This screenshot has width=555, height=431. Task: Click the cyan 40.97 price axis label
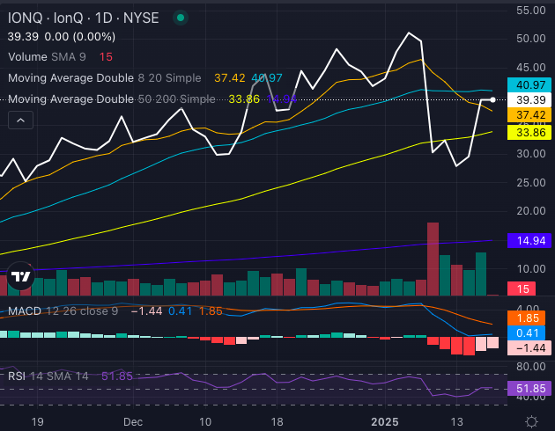click(530, 85)
